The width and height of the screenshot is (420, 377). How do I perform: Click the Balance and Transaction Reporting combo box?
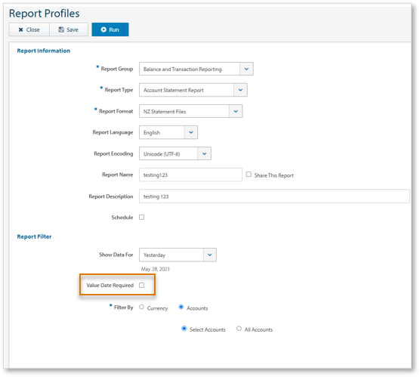point(196,69)
